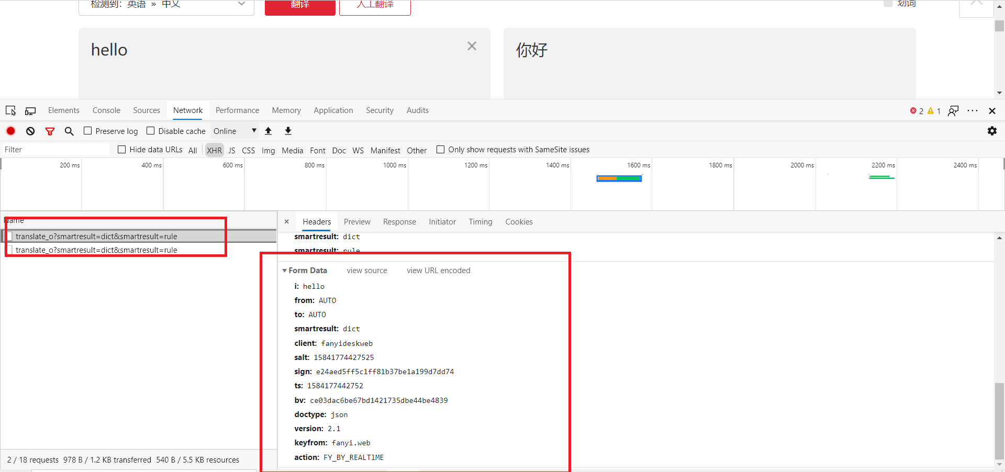Screen dimensions: 1005x472
Task: Filter requests by Manifest
Action: coord(385,150)
